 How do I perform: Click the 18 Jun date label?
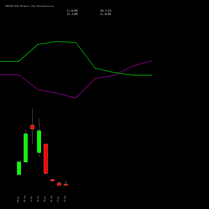point(65,199)
